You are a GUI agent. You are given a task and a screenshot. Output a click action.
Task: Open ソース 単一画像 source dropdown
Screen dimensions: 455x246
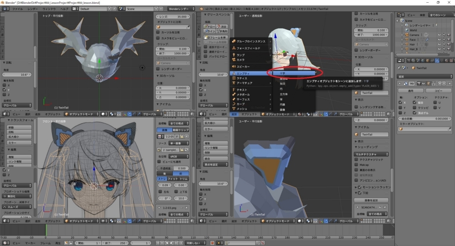[179, 143]
